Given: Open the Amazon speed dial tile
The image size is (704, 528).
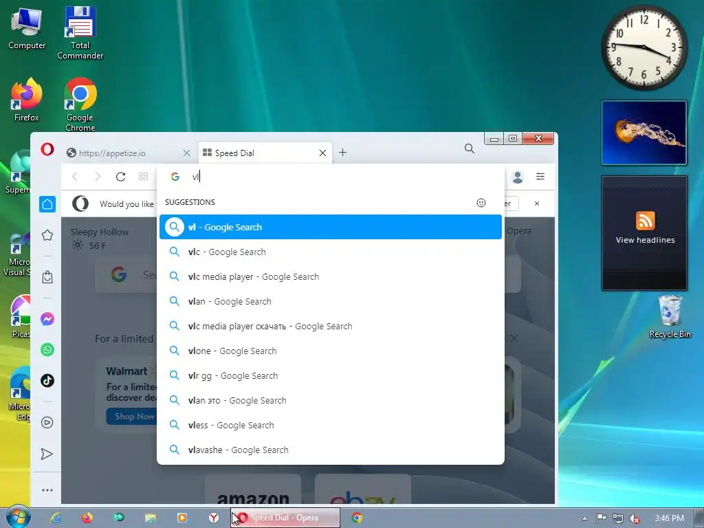Looking at the screenshot, I should pos(253,489).
